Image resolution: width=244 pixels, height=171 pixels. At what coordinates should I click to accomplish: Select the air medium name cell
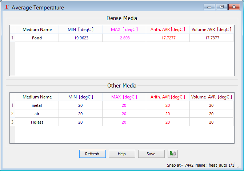click(37, 114)
